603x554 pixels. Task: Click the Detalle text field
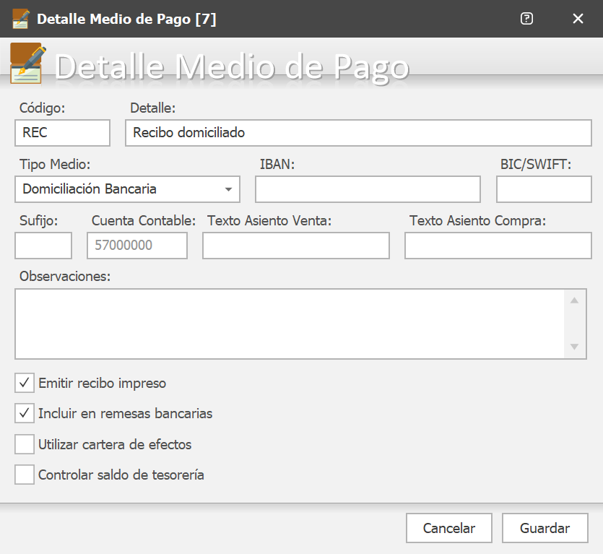tap(358, 133)
